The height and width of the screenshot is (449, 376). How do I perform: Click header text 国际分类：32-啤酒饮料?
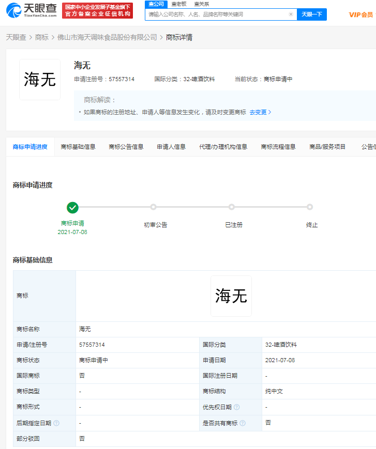point(185,80)
